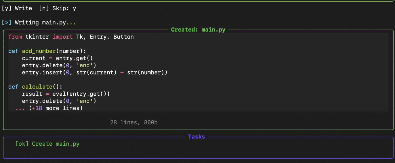
Task: Click the Writing main.py... status text
Action: [45, 22]
